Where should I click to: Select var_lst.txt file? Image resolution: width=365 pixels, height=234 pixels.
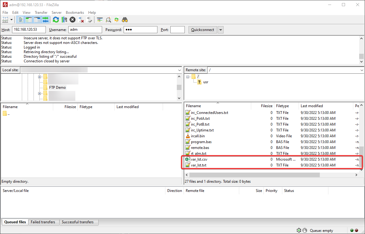[x=199, y=165]
